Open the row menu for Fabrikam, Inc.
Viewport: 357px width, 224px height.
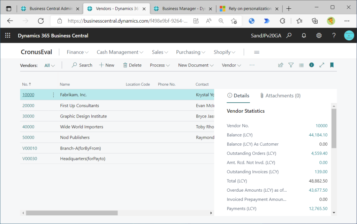(53, 95)
